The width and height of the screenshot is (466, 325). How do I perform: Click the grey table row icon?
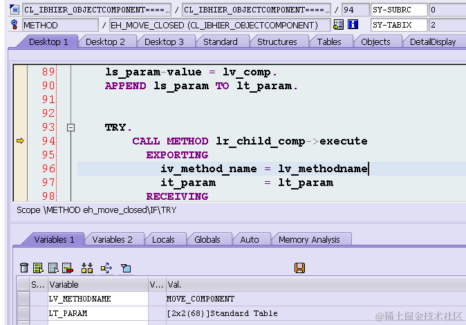pos(53,268)
